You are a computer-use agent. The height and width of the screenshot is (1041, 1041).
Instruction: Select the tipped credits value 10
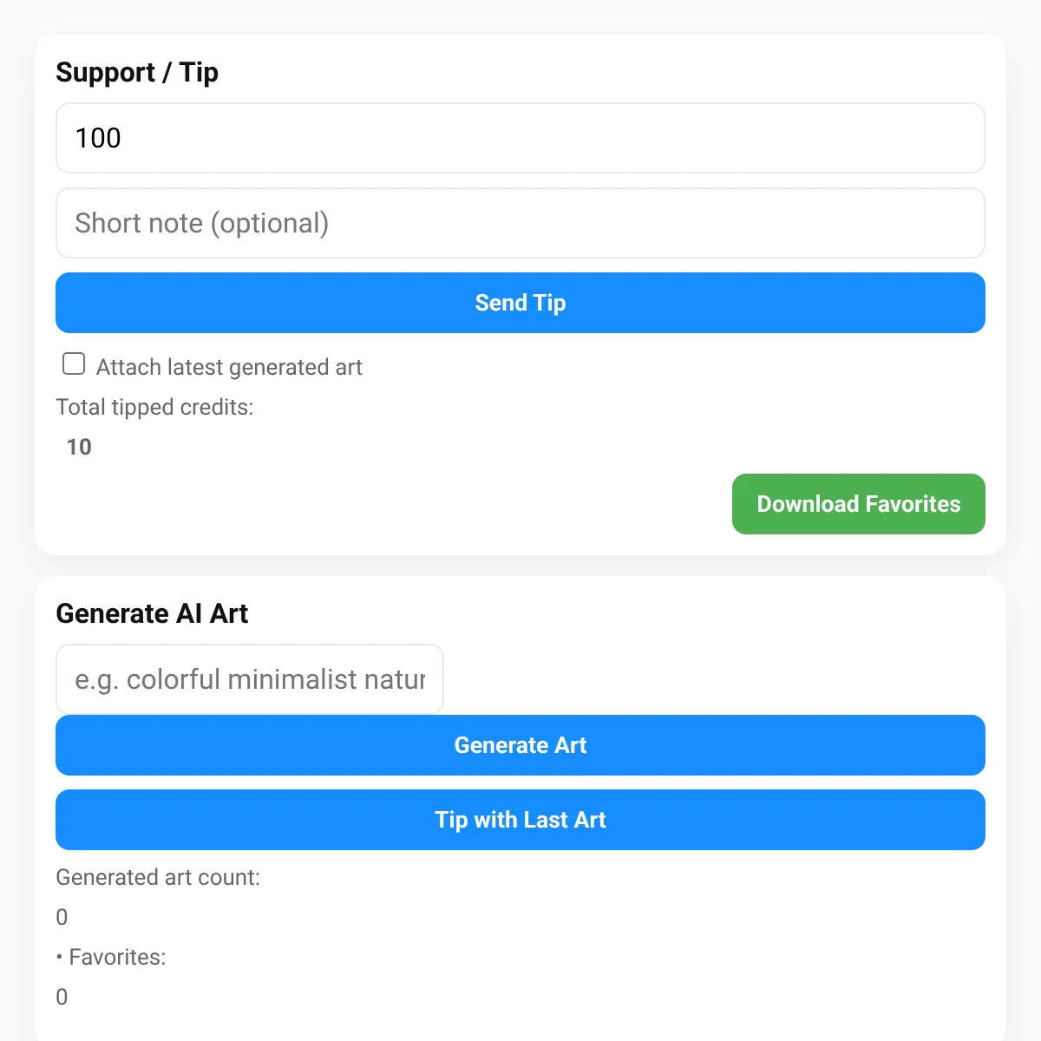[79, 447]
